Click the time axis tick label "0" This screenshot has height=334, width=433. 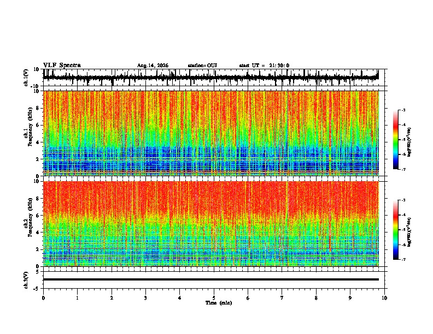[x=43, y=298]
